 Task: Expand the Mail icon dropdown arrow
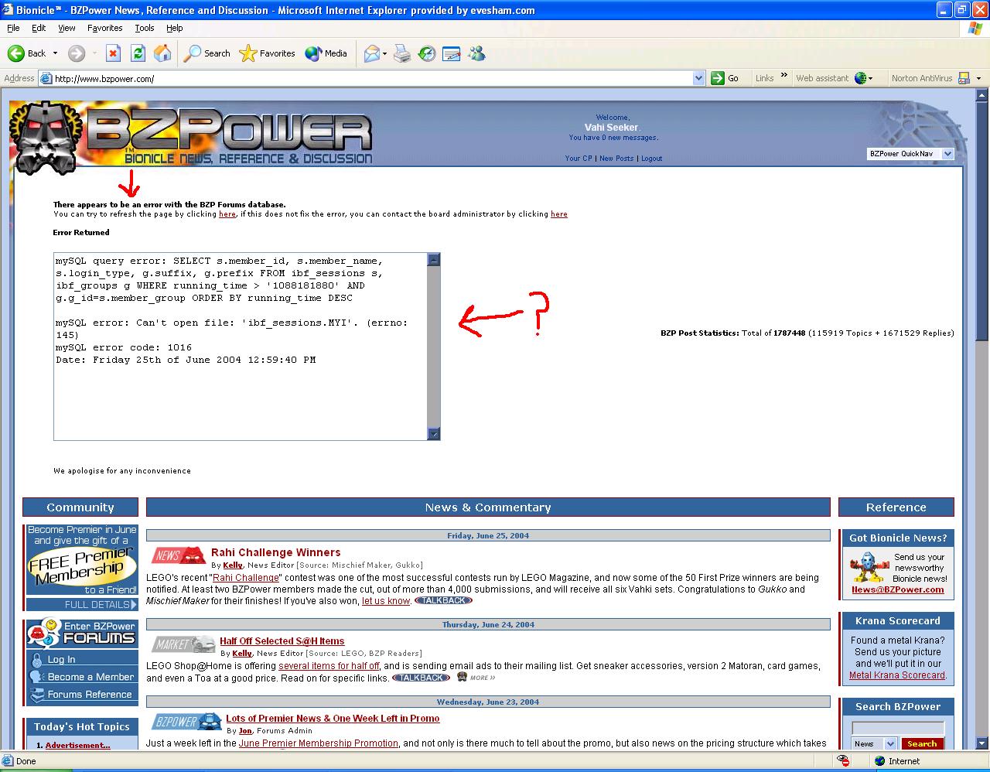pyautogui.click(x=384, y=53)
